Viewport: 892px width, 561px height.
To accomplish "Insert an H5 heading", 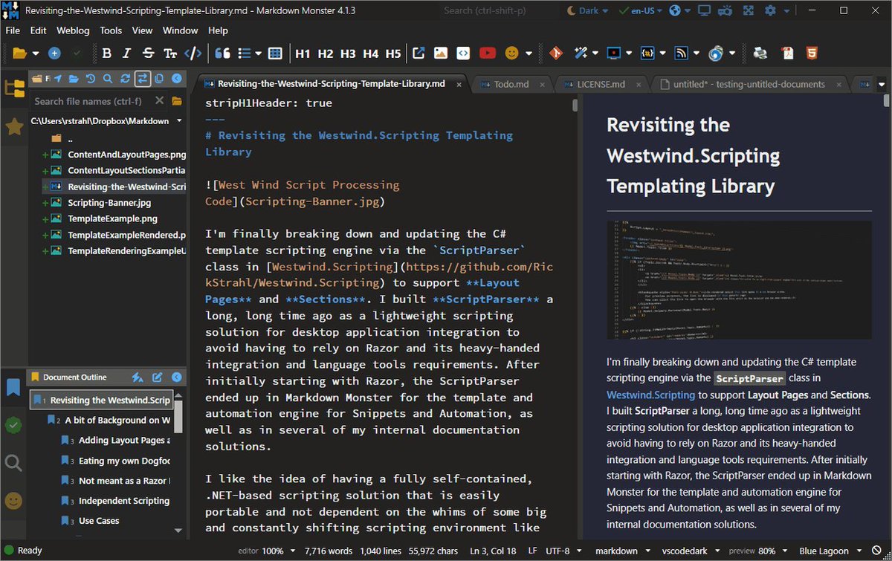I will (x=393, y=53).
